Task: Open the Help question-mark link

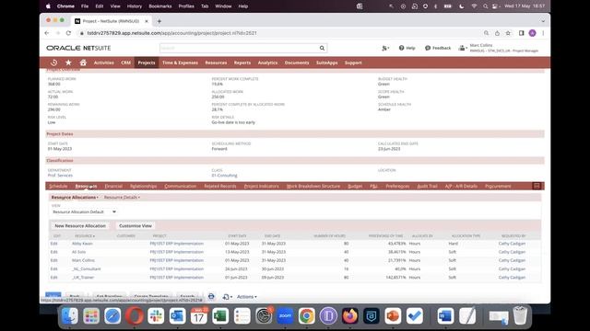Action: click(x=407, y=48)
